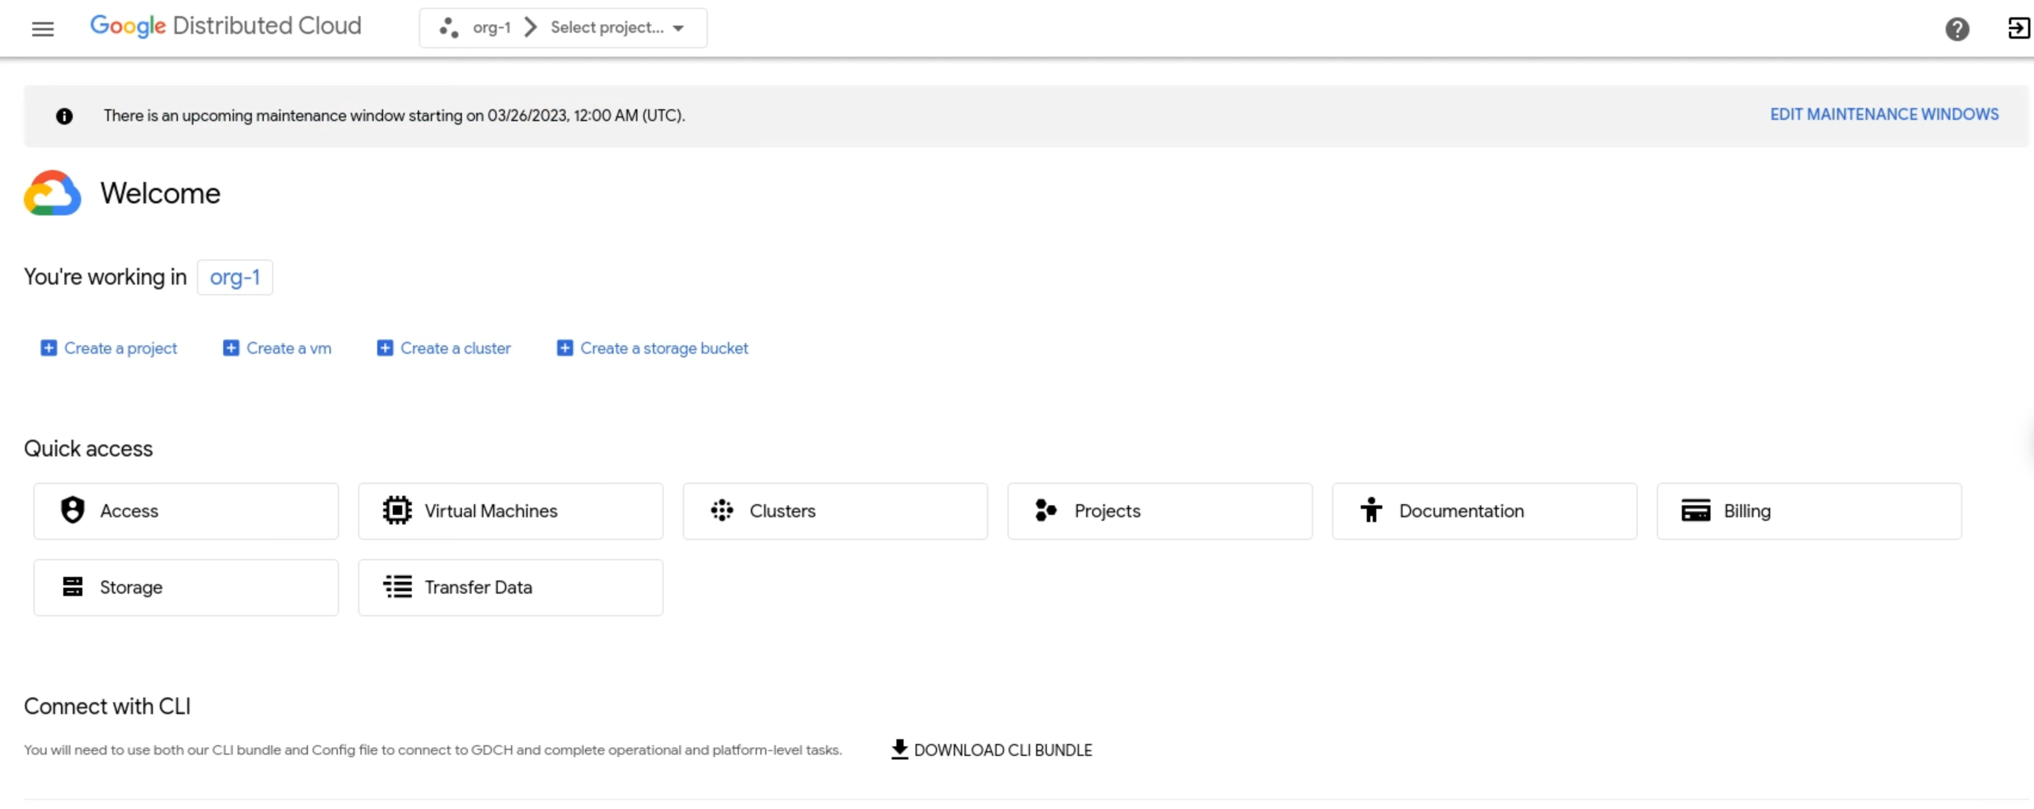Screen dimensions: 2034x809
Task: Click Edit Maintenance Windows link
Action: (x=1884, y=114)
